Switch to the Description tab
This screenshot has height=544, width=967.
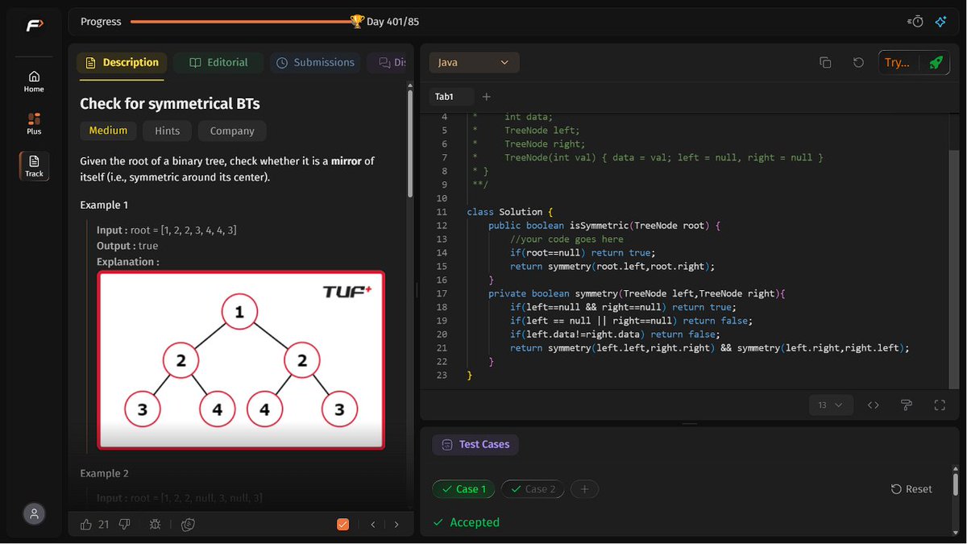121,62
